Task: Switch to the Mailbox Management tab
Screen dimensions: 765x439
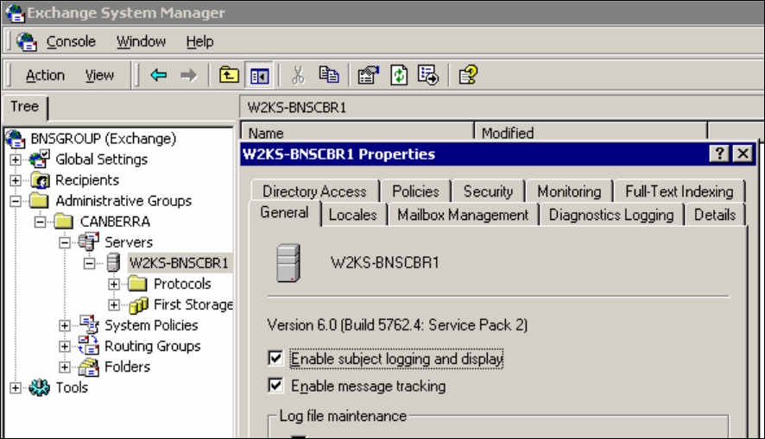Action: [463, 215]
